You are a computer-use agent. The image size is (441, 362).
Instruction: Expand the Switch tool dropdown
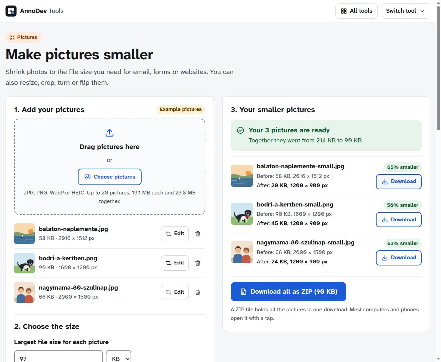[406, 11]
